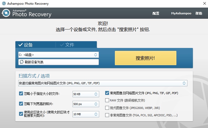Enable RAW 文件 (数码相机文件) checkbox
Screen dimensions: 208x128
[x=107, y=100]
